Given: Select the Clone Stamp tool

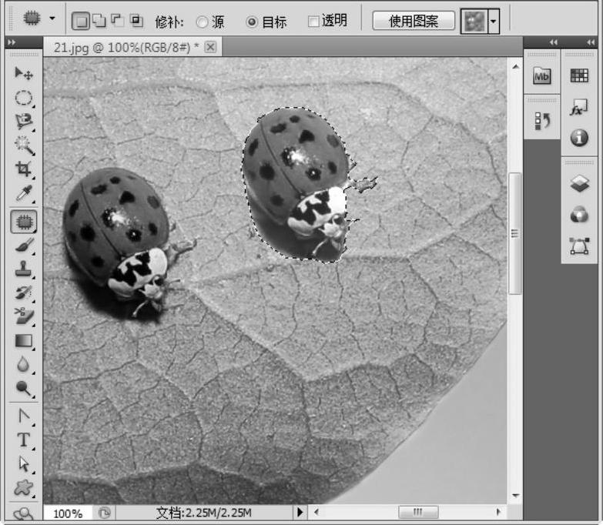Looking at the screenshot, I should tap(24, 269).
